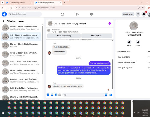
Task: Open the taskbar clock showing 07:32 PM
Action: point(145,113)
